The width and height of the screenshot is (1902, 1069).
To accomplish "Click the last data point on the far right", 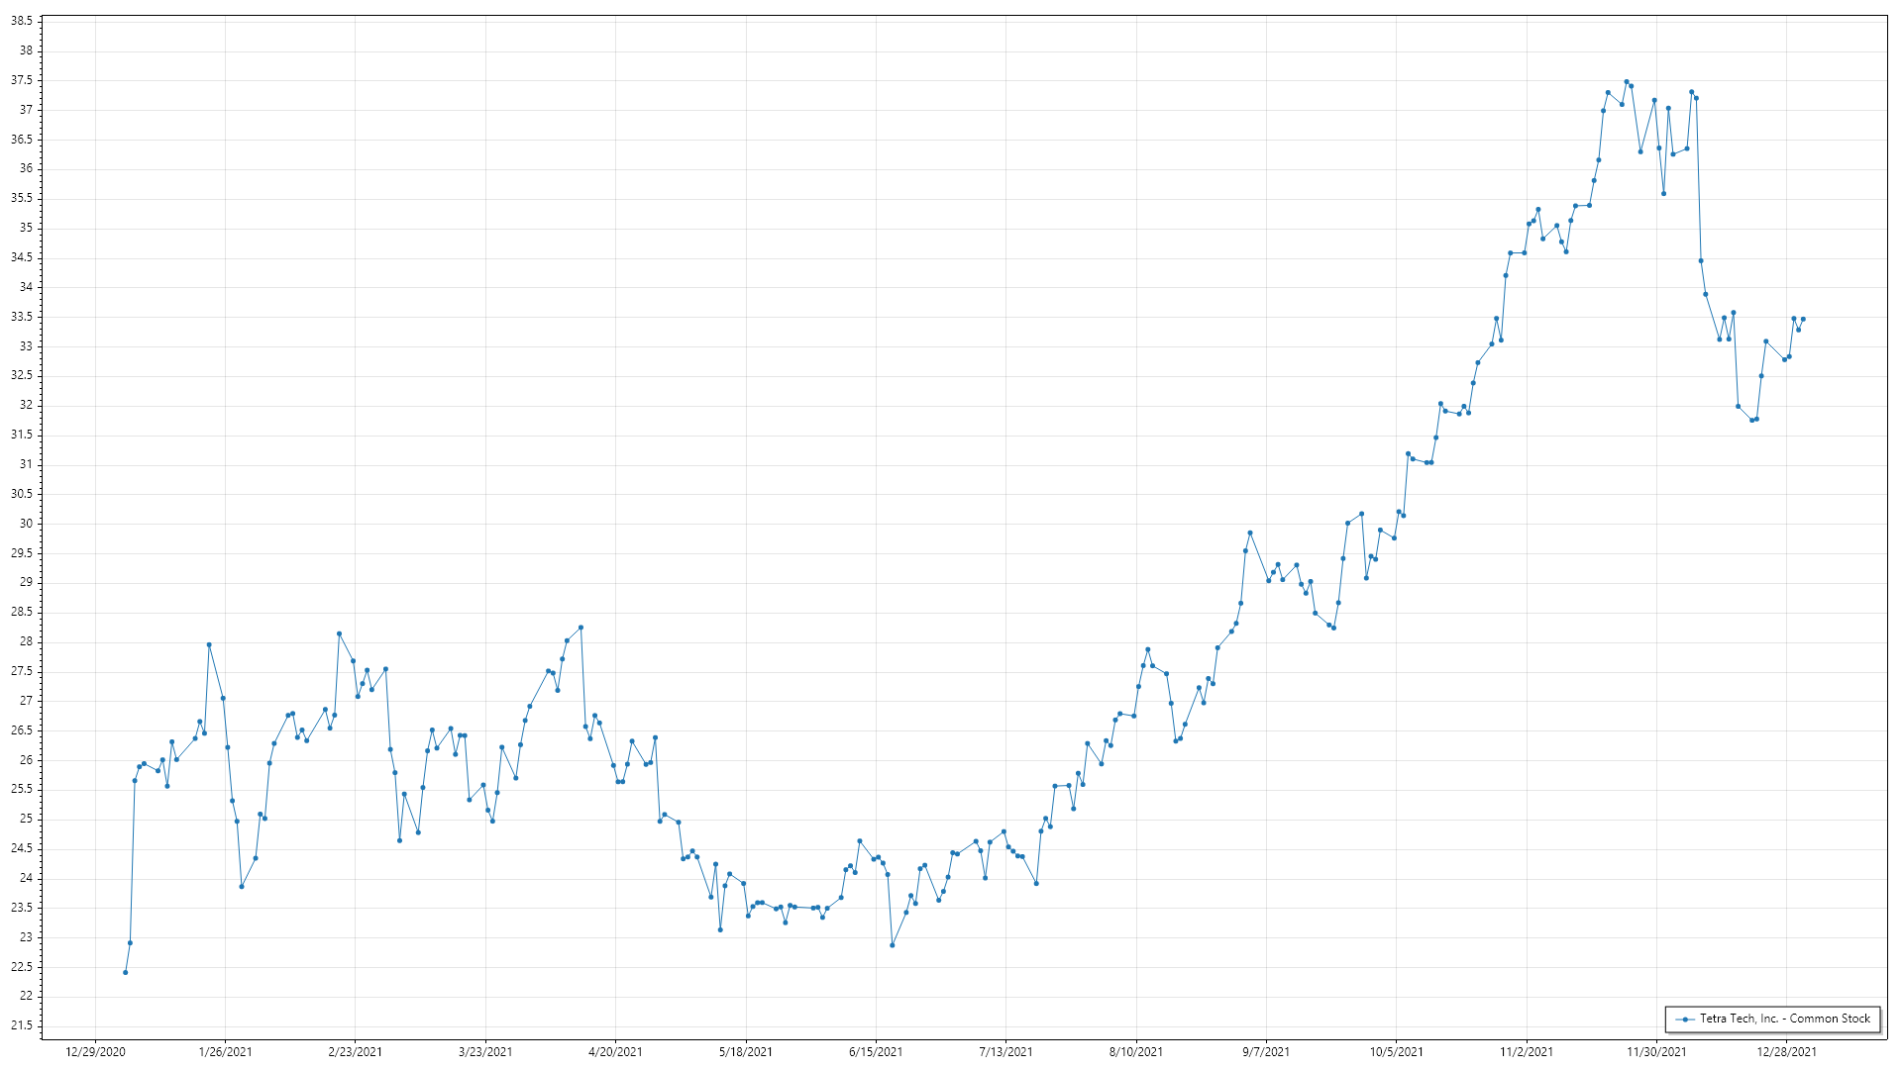I will pos(1803,319).
